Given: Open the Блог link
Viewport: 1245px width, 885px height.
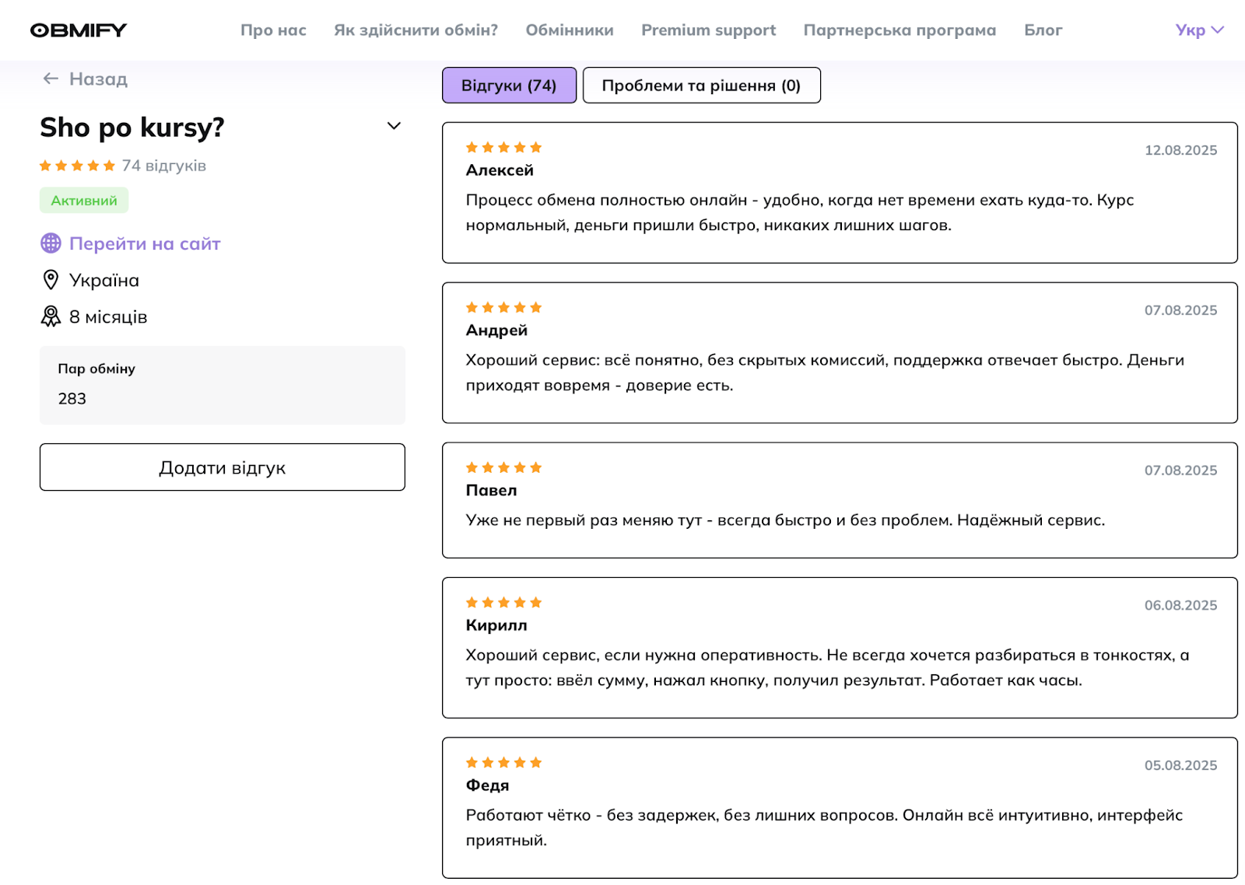Looking at the screenshot, I should [1043, 30].
